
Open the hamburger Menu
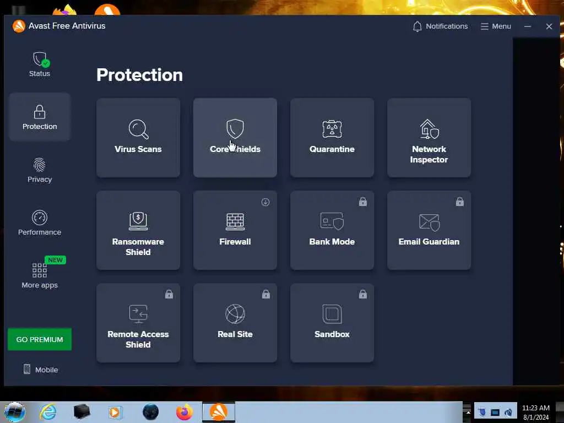tap(496, 26)
